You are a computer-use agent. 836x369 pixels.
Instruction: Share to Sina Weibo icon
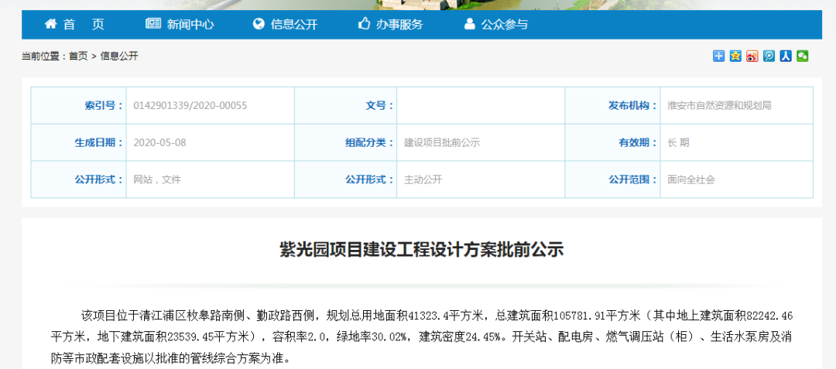(x=752, y=56)
